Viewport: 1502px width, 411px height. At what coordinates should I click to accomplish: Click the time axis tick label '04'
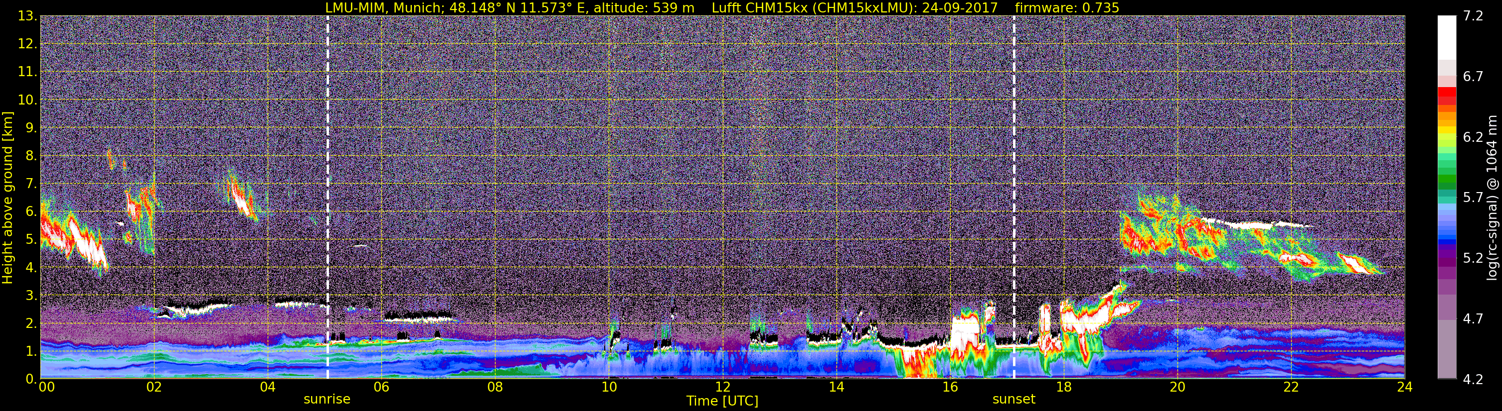click(268, 388)
